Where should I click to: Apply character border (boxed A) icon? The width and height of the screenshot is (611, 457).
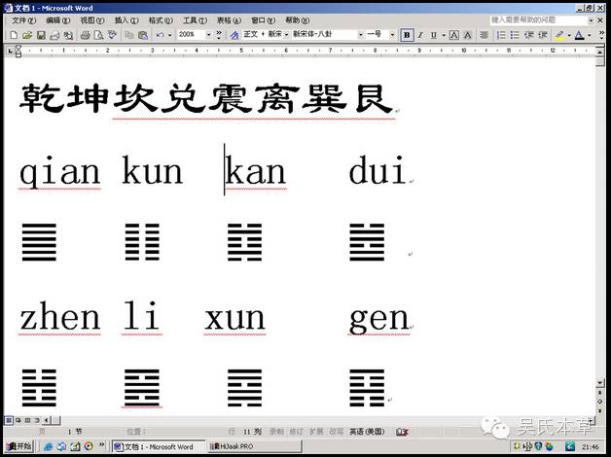click(454, 35)
